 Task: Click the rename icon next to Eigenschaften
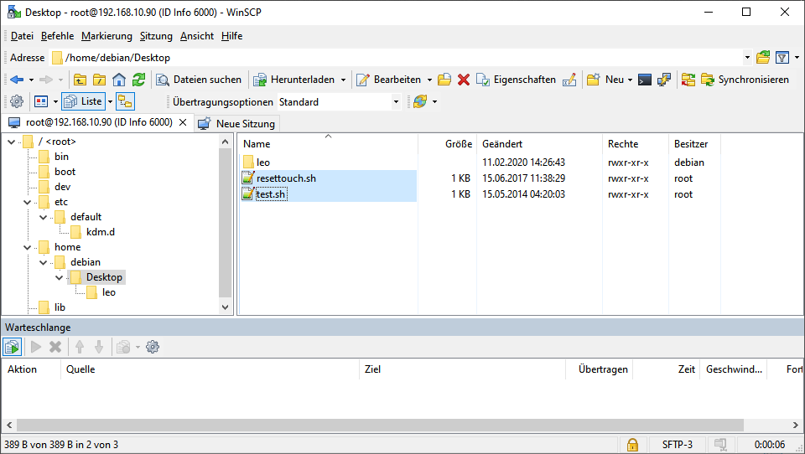pyautogui.click(x=569, y=80)
